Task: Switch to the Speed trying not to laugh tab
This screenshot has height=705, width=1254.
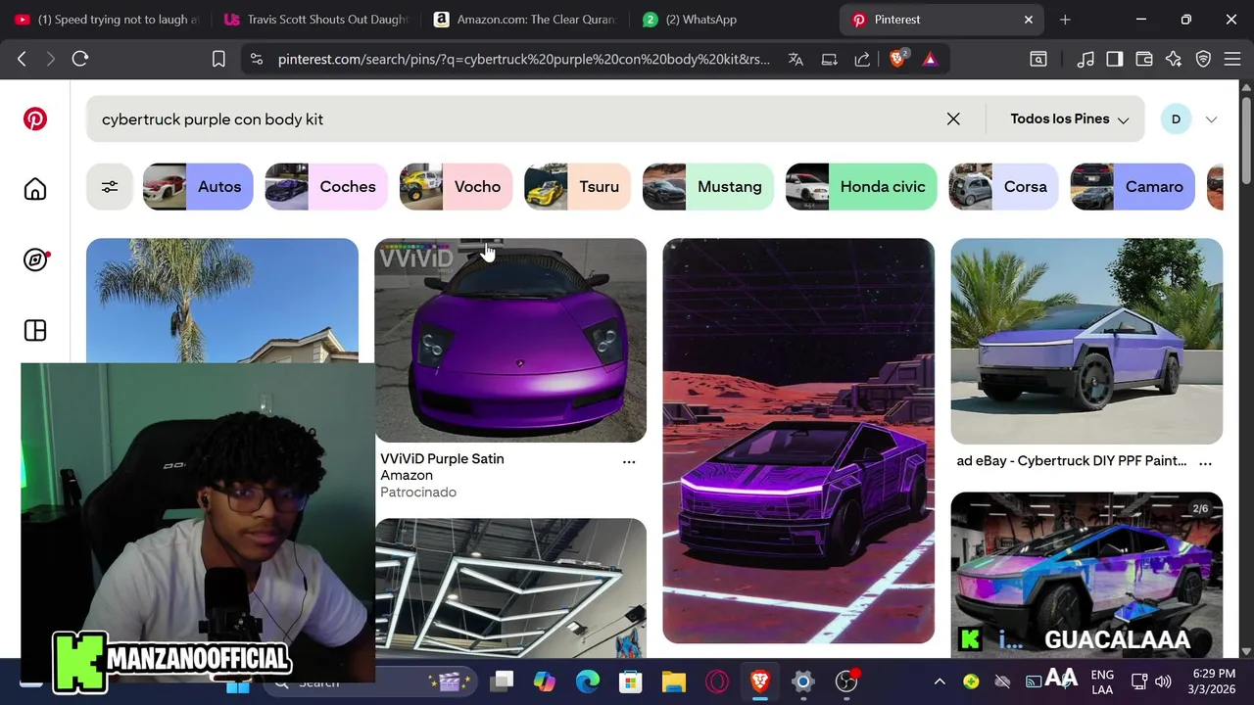Action: pos(106,20)
